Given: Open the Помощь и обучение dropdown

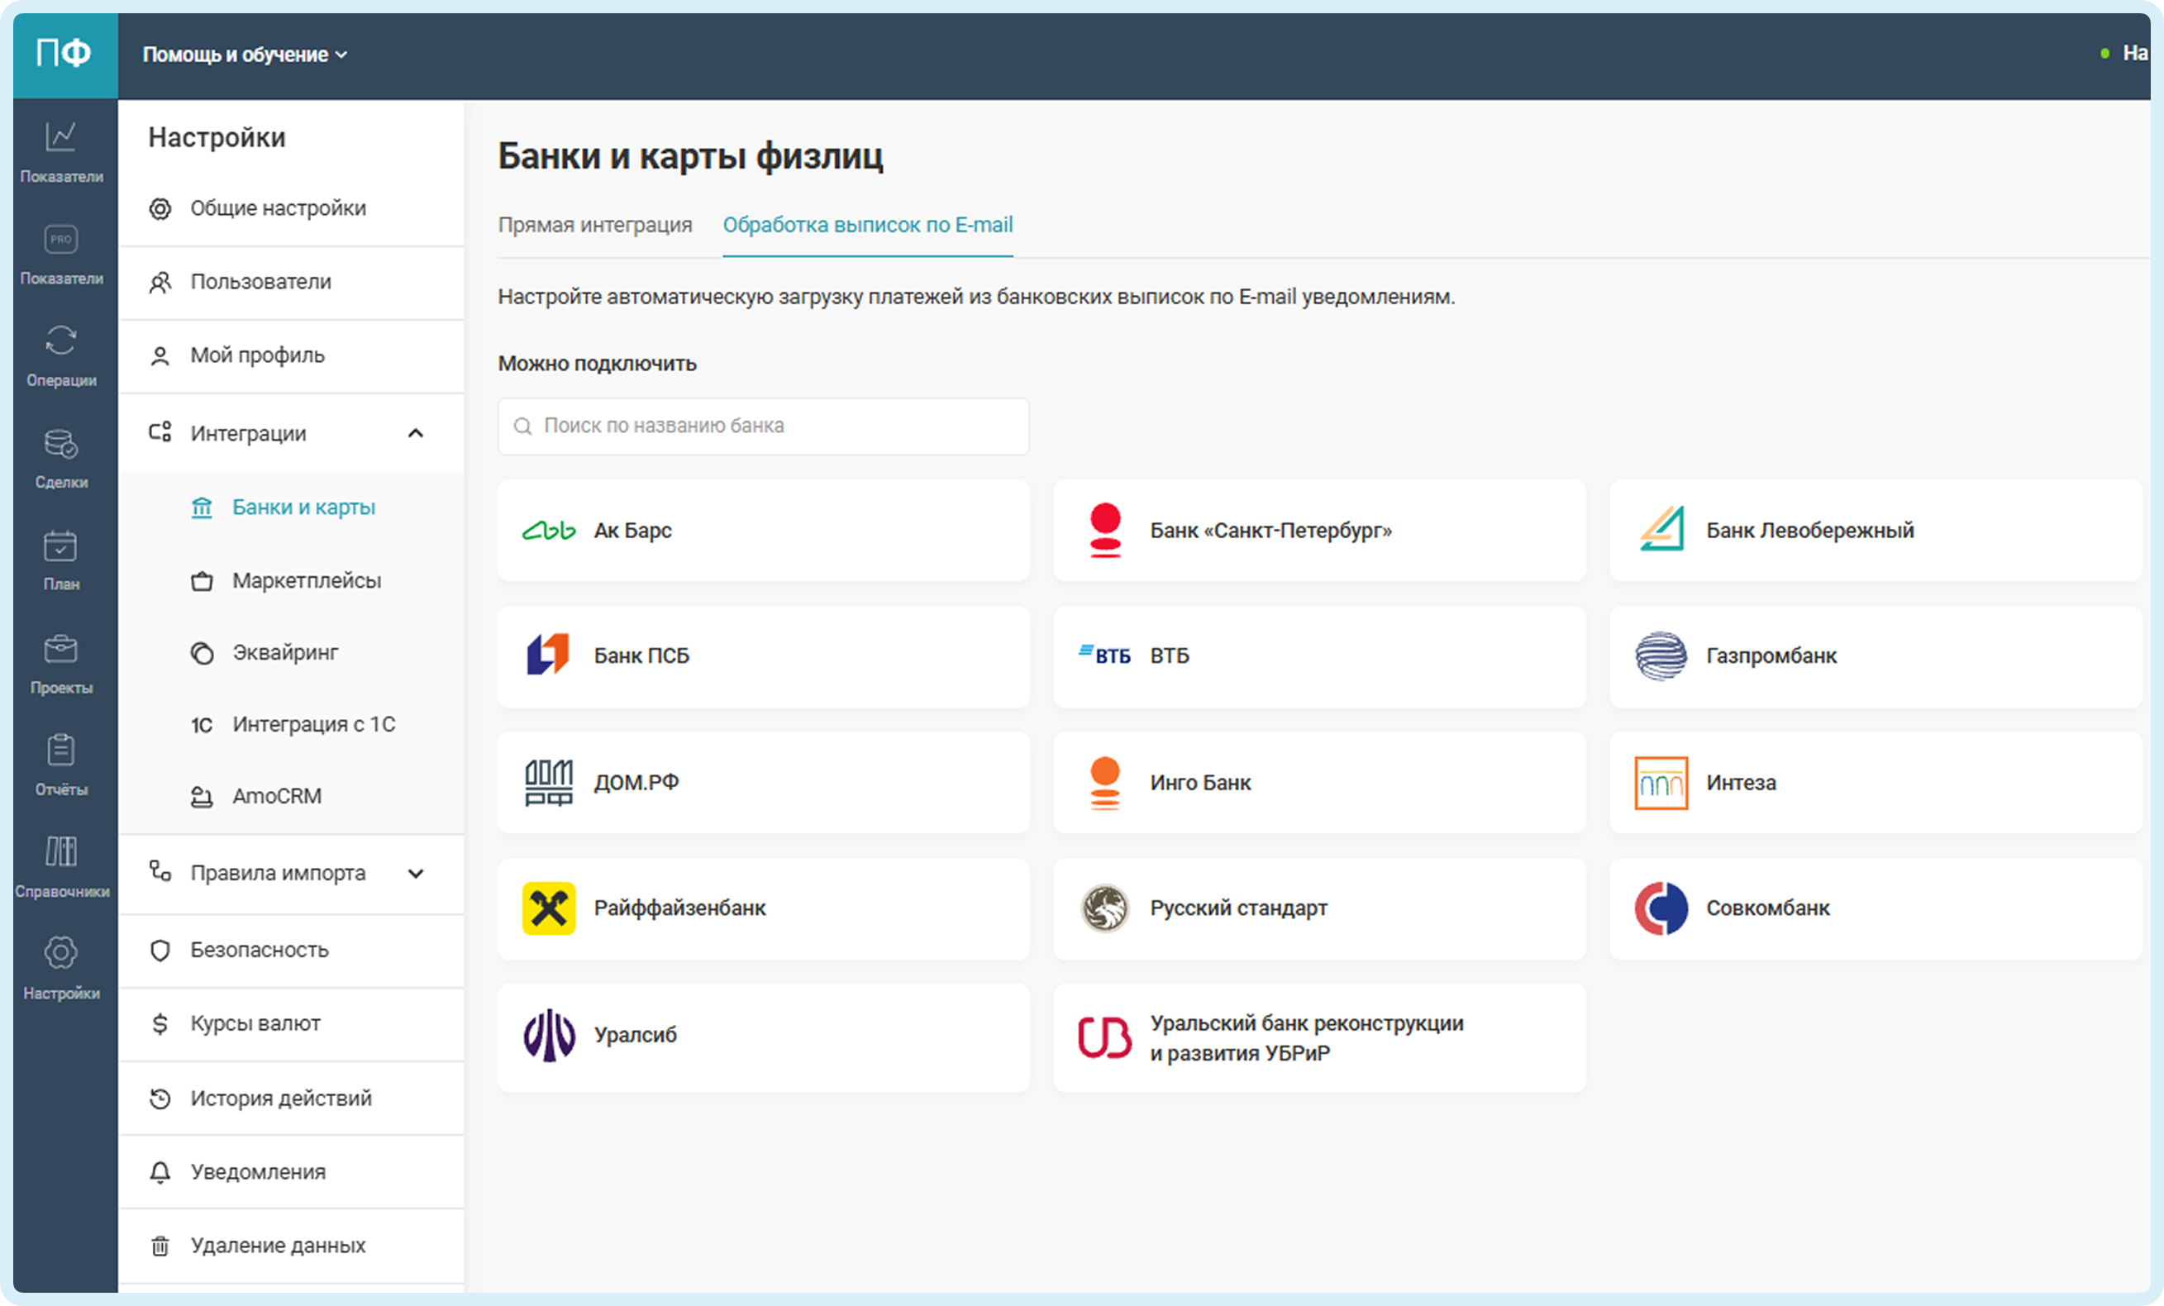Looking at the screenshot, I should coord(245,55).
